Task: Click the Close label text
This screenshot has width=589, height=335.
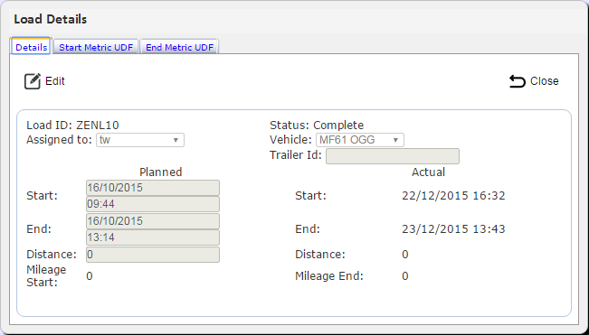Action: click(545, 81)
